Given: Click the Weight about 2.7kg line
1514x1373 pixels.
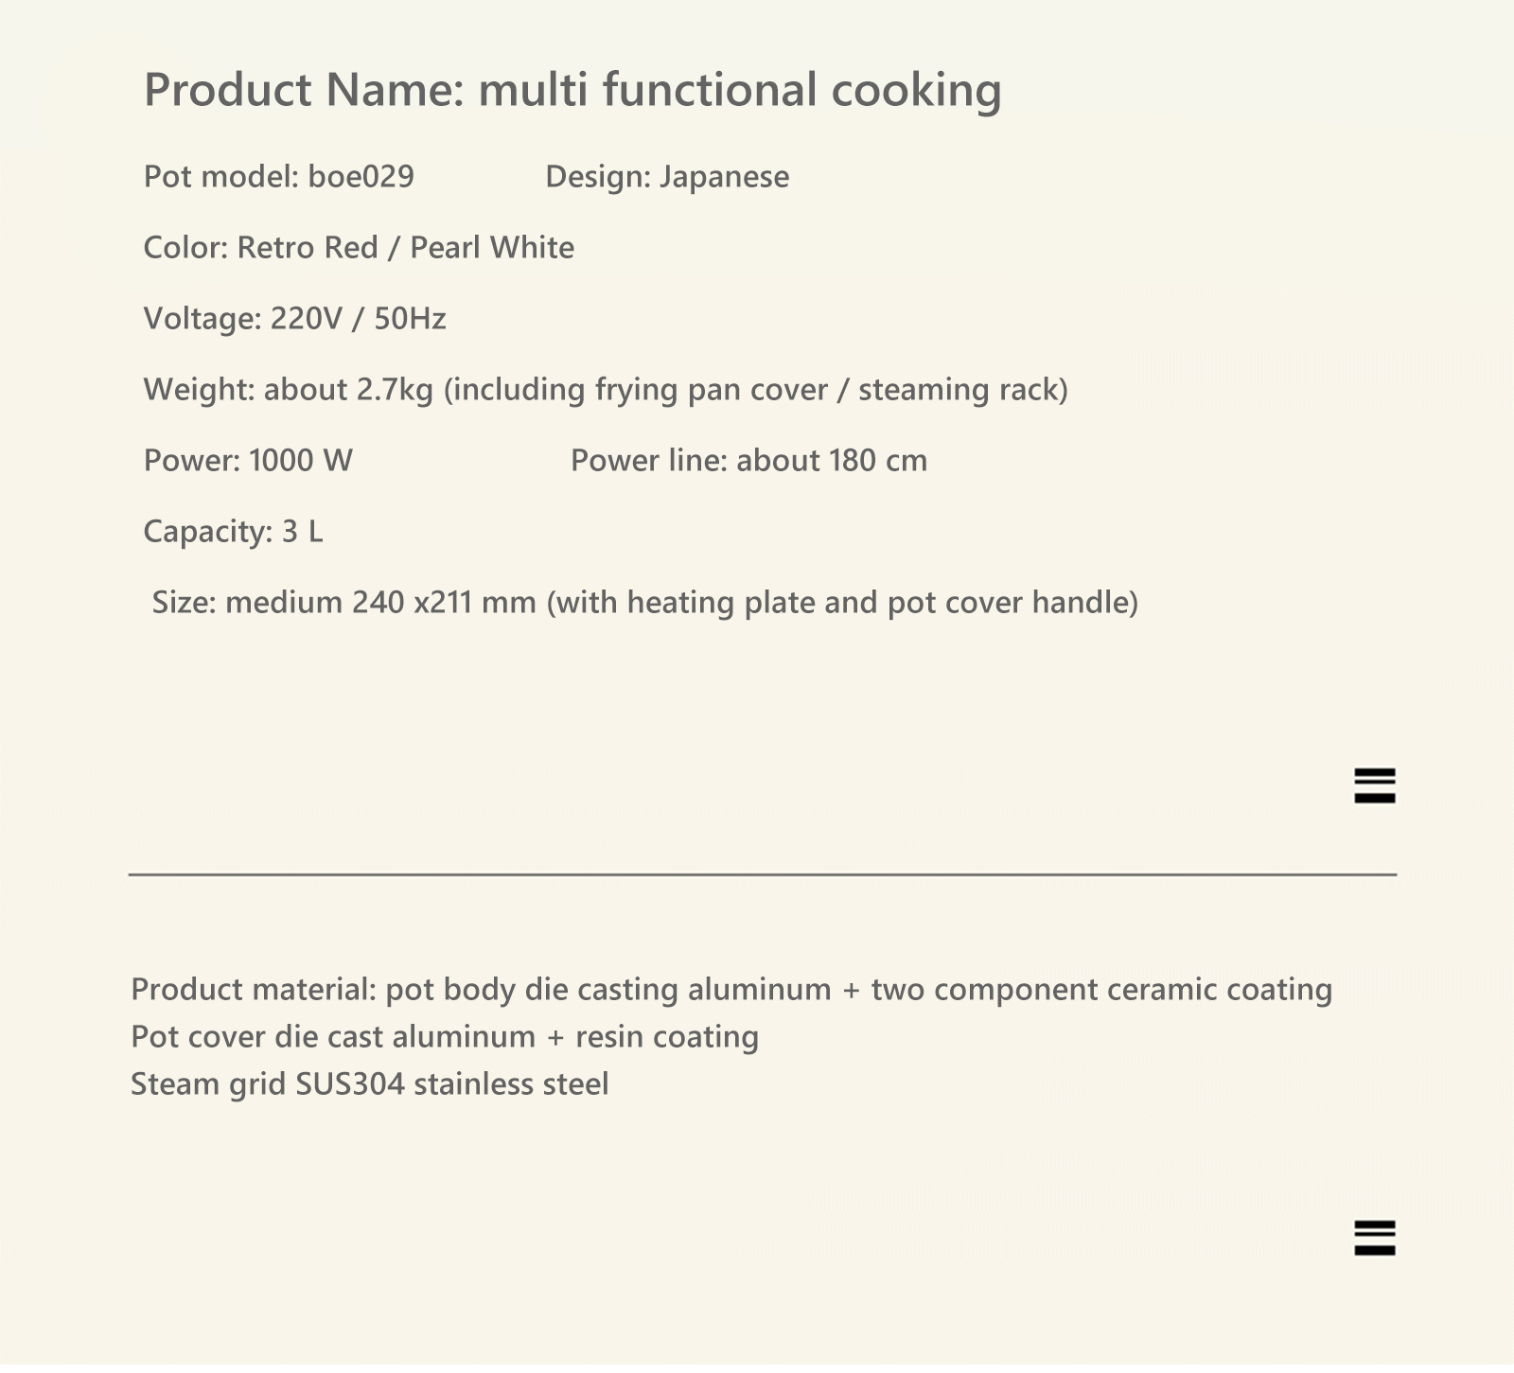Looking at the screenshot, I should click(606, 390).
